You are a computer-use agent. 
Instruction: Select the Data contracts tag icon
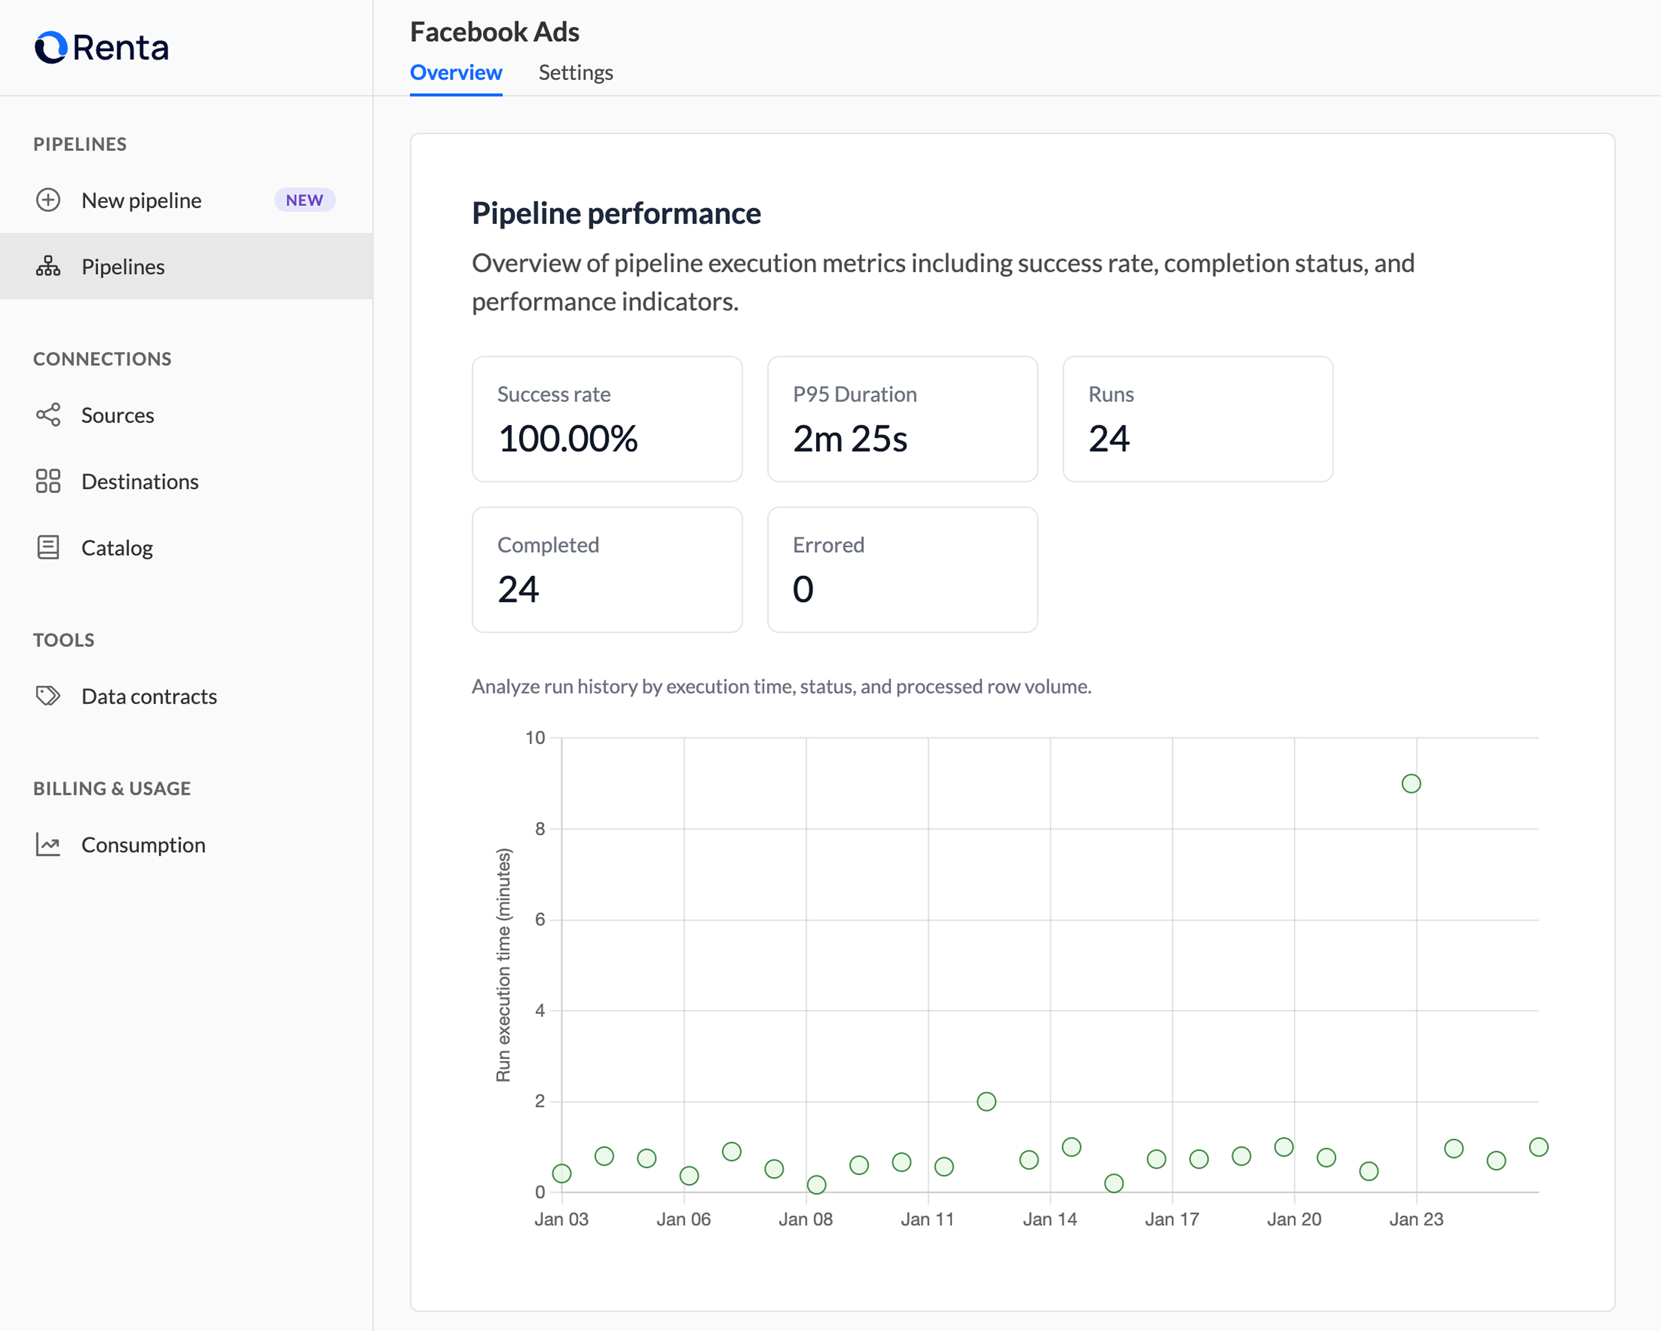click(x=48, y=696)
